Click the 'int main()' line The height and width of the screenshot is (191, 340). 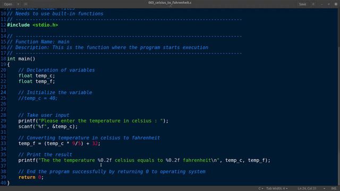coord(21,59)
